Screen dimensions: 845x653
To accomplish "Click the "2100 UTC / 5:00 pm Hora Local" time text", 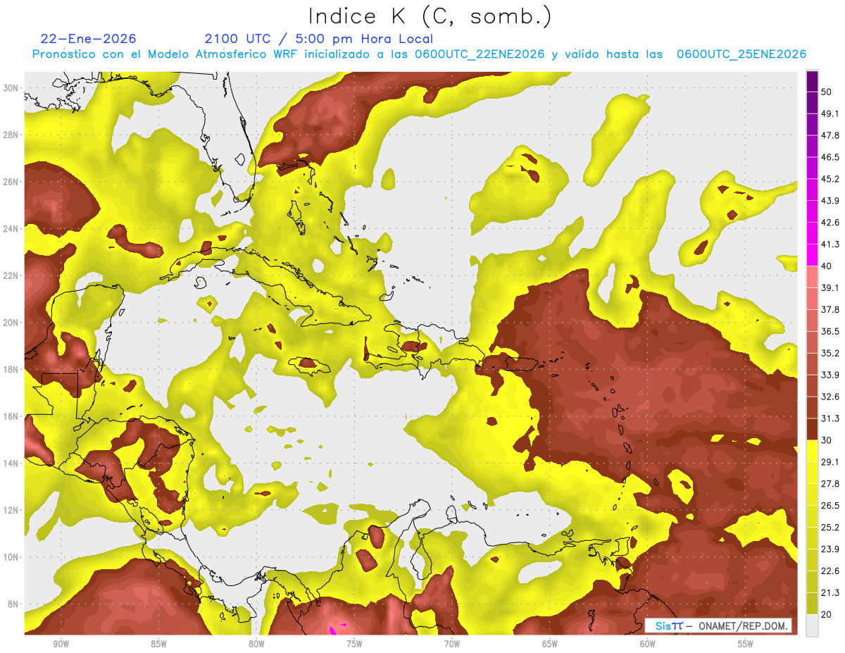I will (x=319, y=39).
